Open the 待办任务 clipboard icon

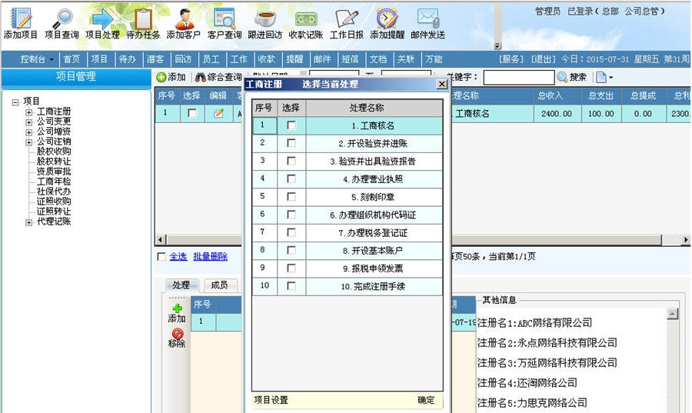[x=143, y=24]
